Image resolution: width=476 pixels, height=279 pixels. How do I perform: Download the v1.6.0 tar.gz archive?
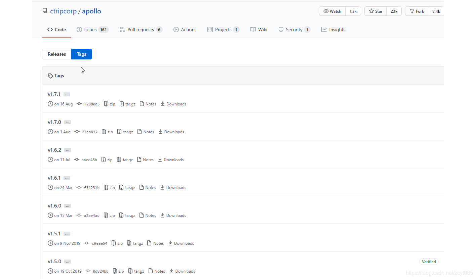click(127, 216)
